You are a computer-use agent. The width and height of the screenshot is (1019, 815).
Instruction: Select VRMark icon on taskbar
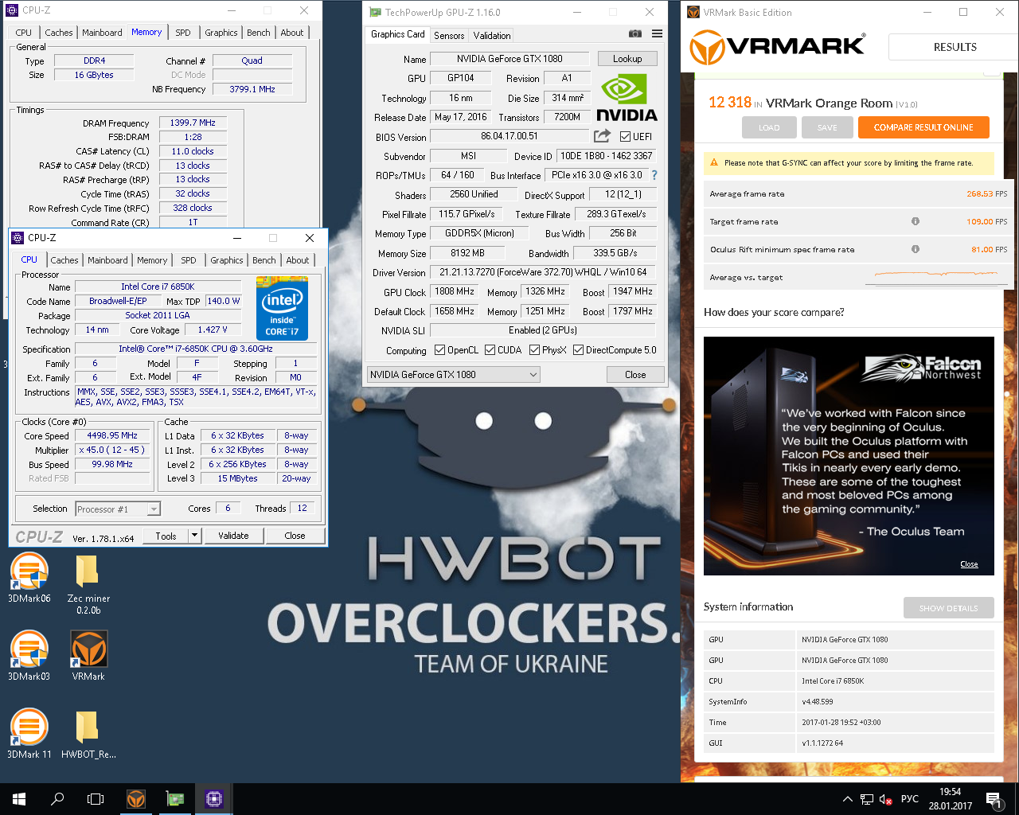(x=136, y=799)
